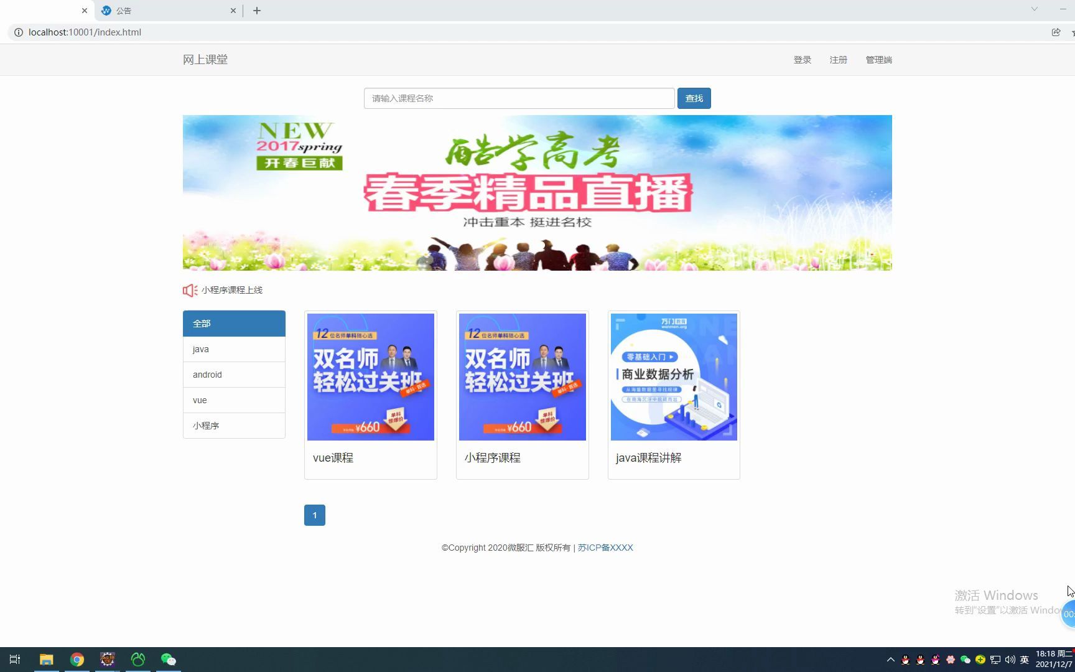Image resolution: width=1075 pixels, height=672 pixels.
Task: Click page 1 in pagination
Action: point(314,515)
